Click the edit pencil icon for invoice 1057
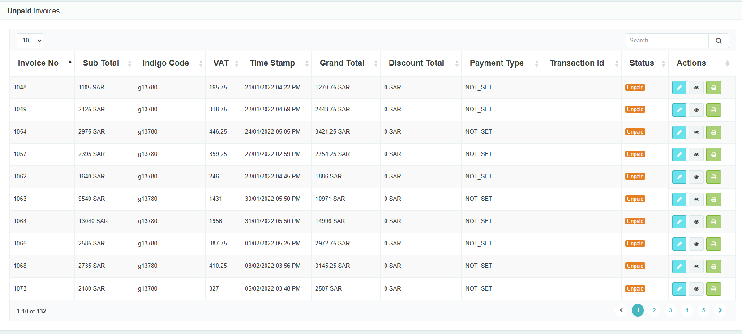742x334 pixels. 679,155
